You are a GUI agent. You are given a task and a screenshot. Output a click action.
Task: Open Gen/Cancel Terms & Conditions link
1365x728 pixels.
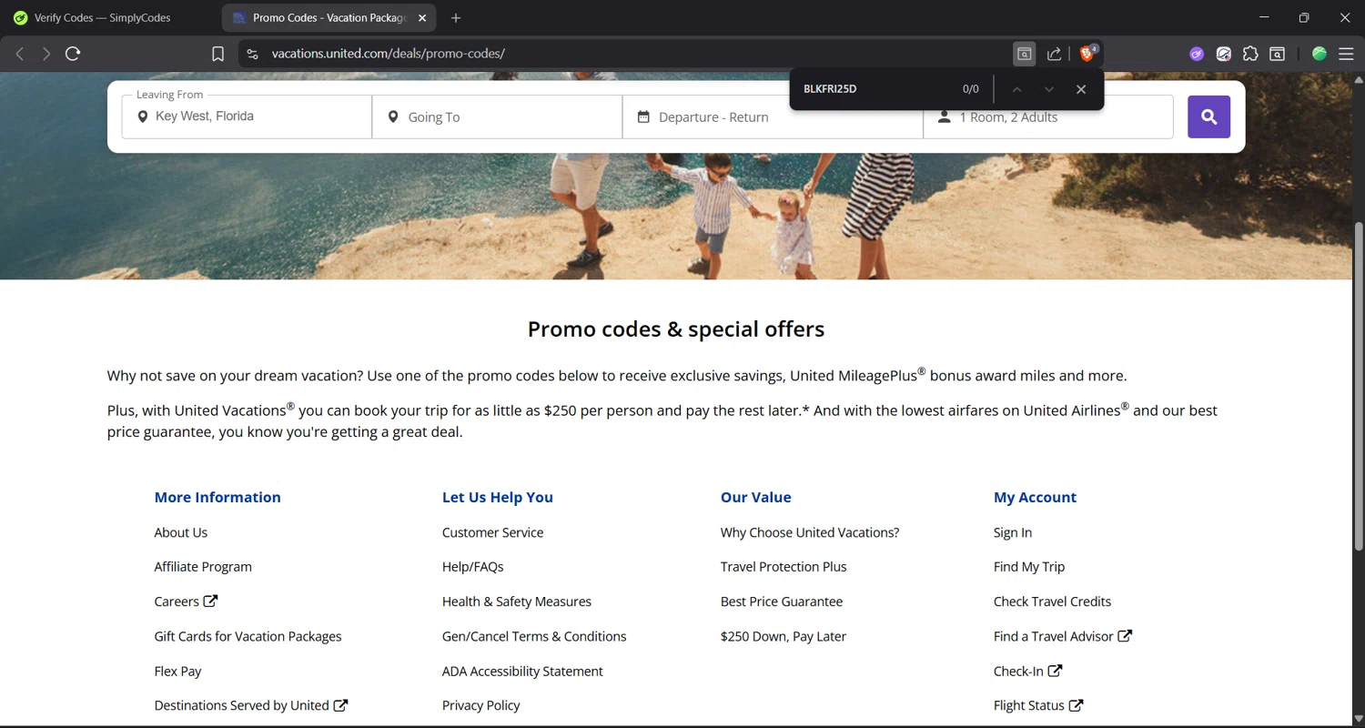pos(534,636)
